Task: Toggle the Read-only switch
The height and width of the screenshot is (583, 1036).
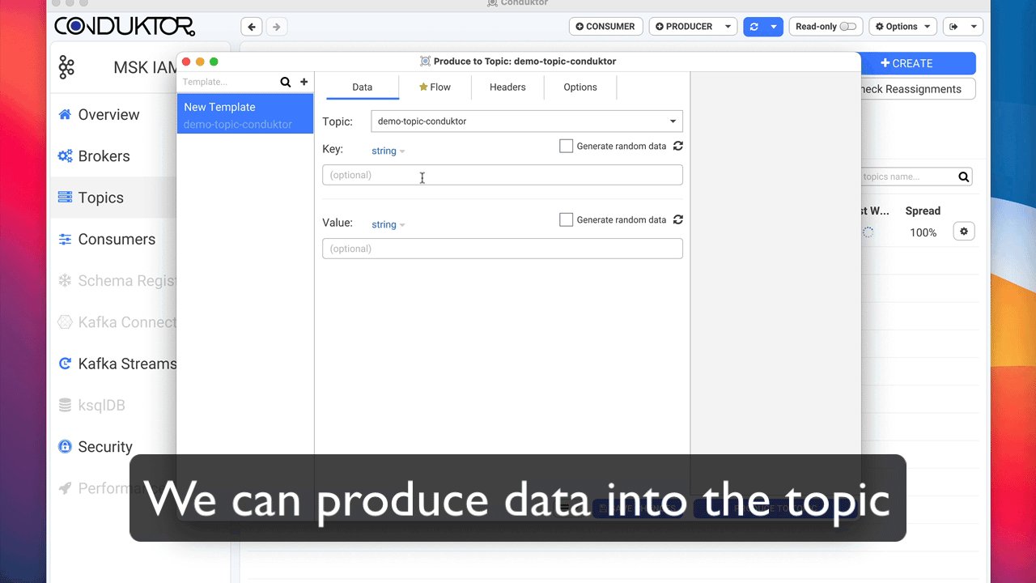Action: pyautogui.click(x=847, y=27)
